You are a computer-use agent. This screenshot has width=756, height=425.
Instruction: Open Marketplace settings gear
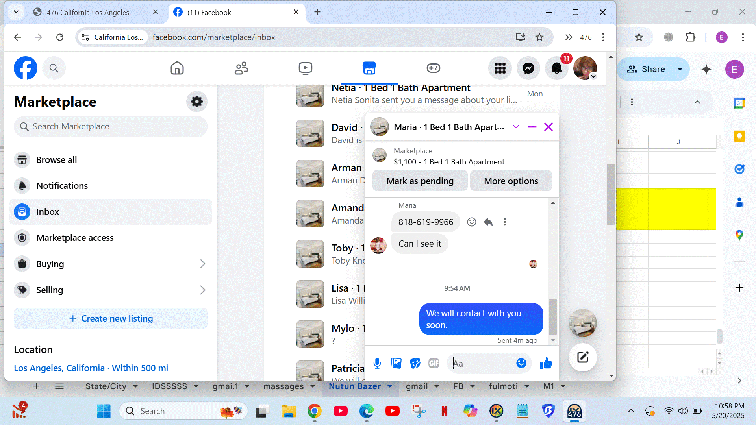coord(196,102)
